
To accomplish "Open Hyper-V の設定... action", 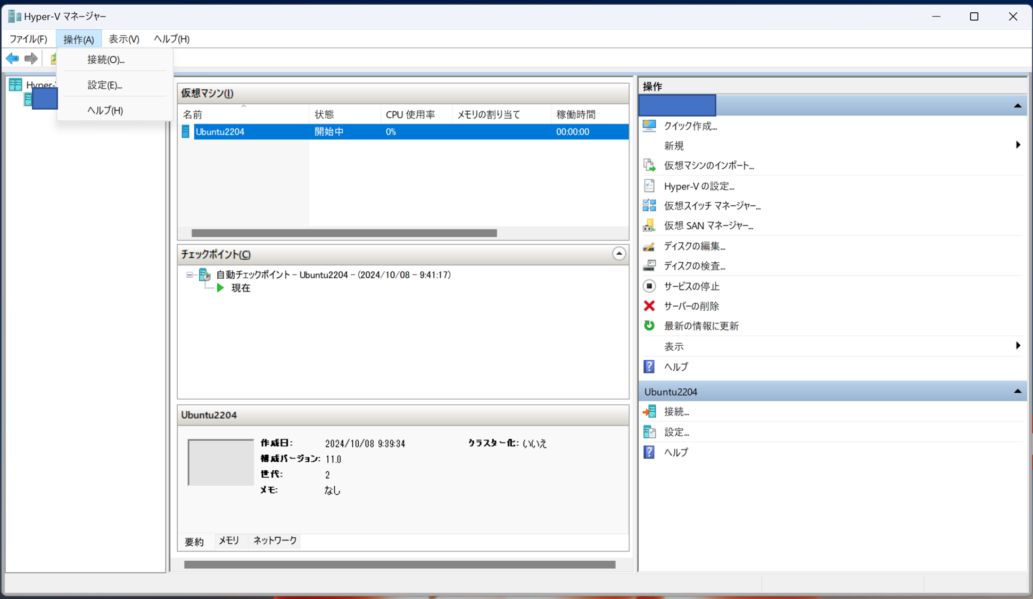I will pos(699,186).
